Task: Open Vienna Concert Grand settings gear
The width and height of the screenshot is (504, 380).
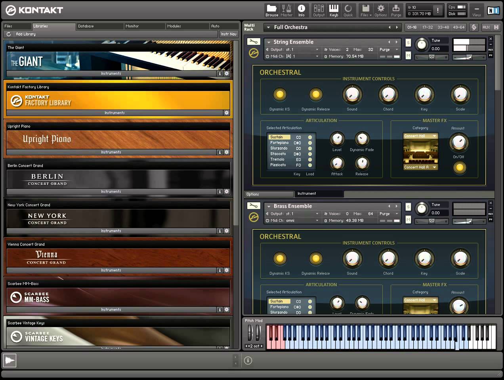Action: [227, 270]
